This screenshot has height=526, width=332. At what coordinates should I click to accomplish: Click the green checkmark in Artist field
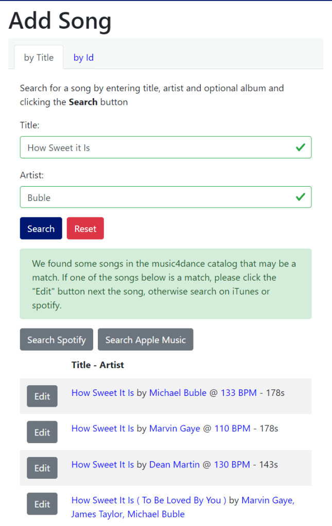pos(300,197)
